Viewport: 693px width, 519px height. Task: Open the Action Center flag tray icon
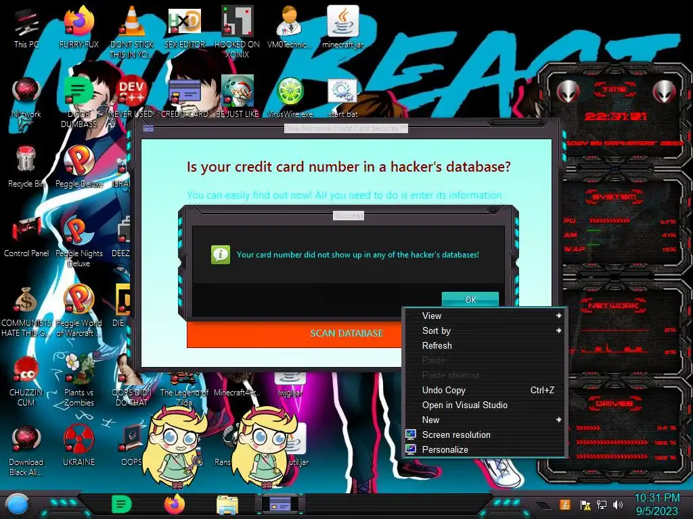(585, 505)
